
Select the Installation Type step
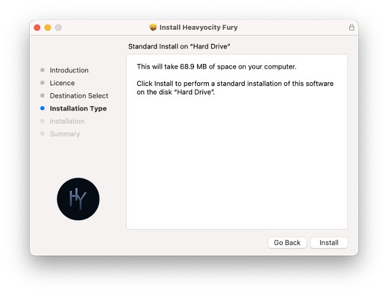coord(78,109)
